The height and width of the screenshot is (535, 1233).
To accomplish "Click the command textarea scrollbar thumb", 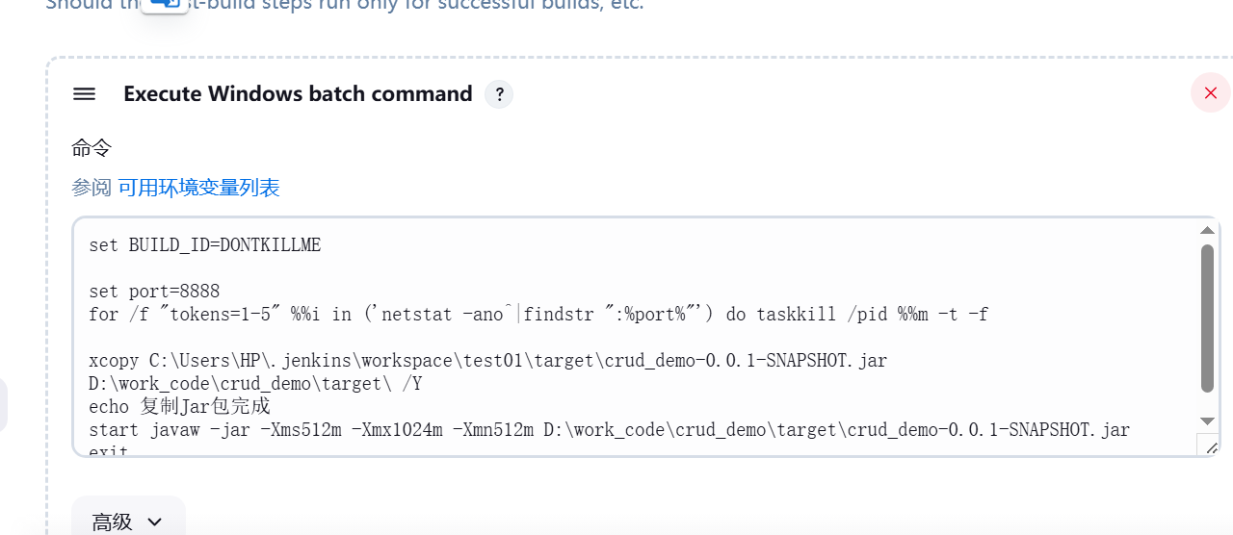I will tap(1207, 318).
